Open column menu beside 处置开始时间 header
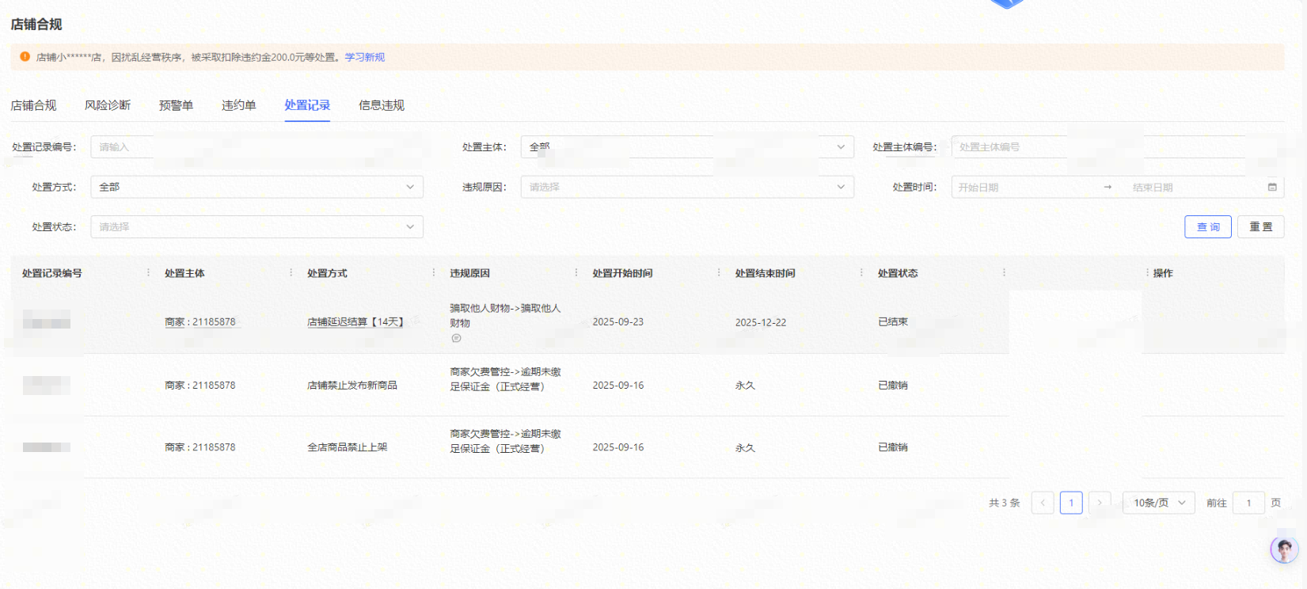Viewport: 1307px width, 589px height. (718, 272)
